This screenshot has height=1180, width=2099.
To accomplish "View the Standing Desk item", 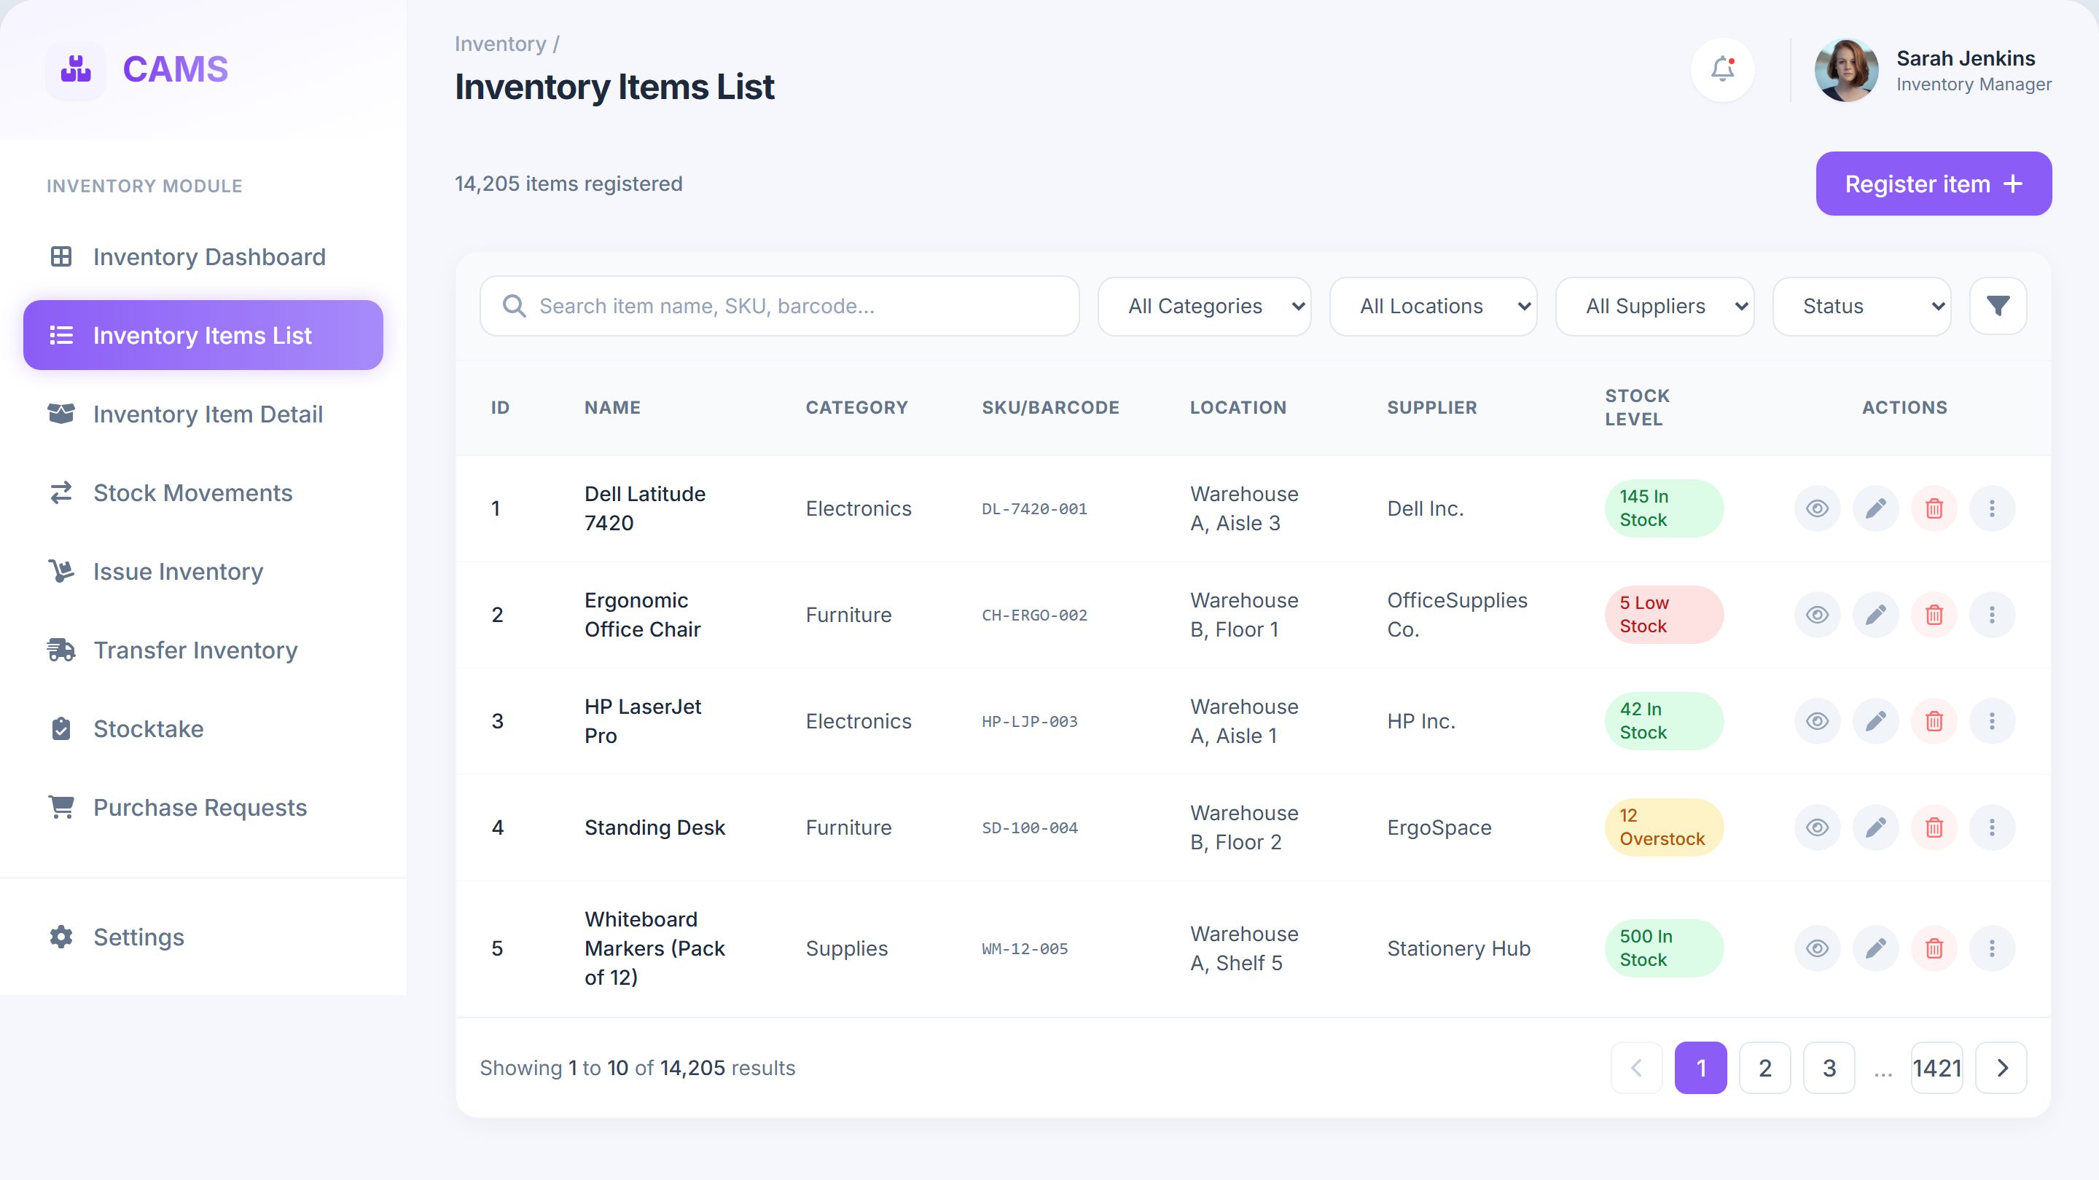I will (1817, 827).
